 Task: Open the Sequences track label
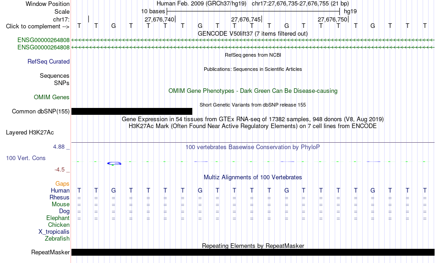pyautogui.click(x=54, y=75)
